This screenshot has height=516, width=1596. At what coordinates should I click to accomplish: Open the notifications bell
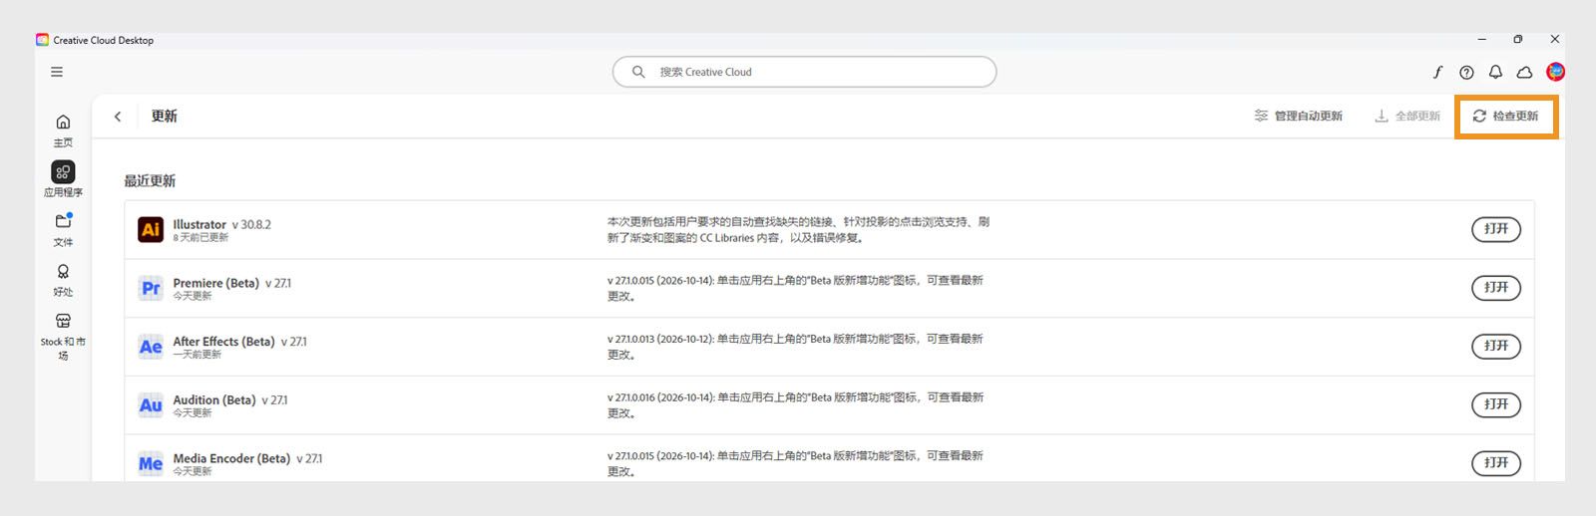point(1495,72)
